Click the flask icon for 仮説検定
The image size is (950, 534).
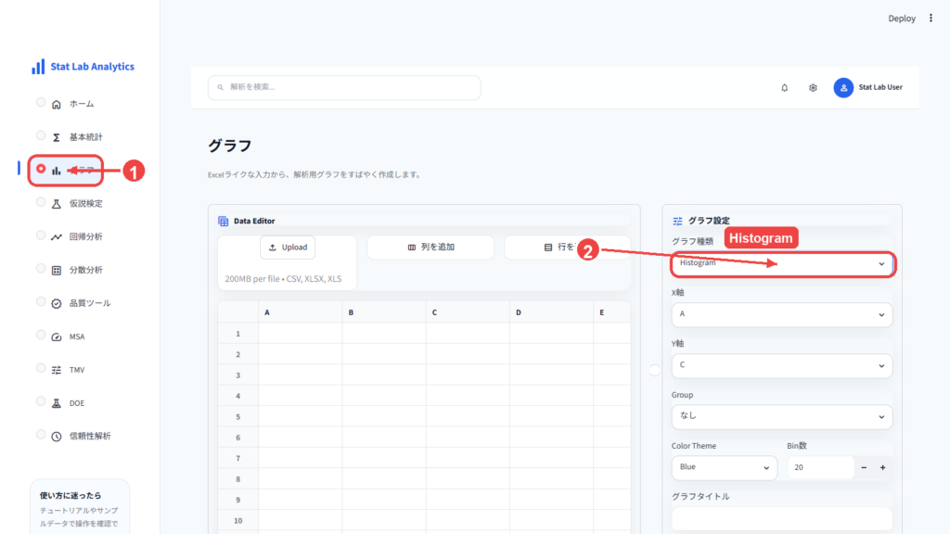(57, 204)
